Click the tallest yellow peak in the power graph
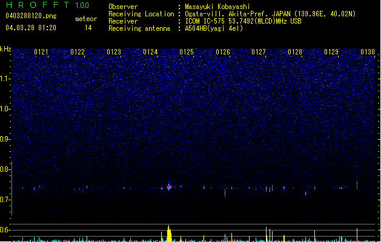 pos(169,234)
